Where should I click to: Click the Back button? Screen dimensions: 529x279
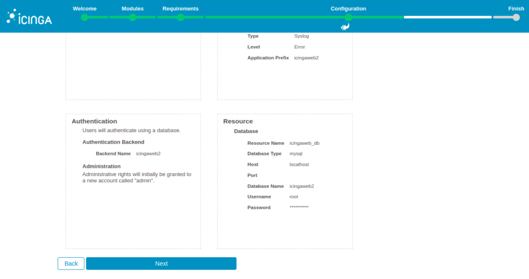click(x=71, y=263)
